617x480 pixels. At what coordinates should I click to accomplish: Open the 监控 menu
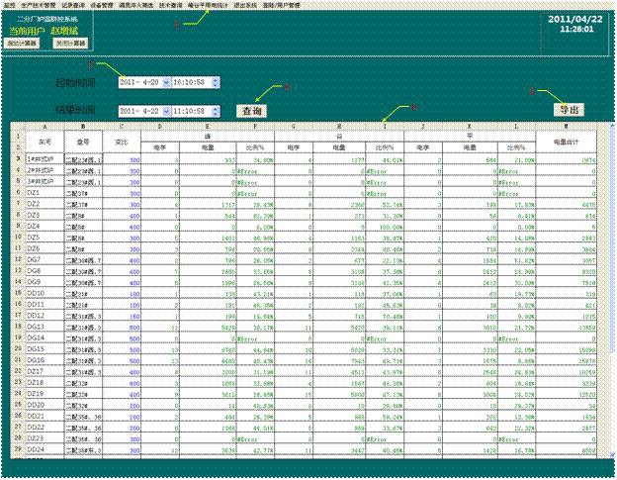click(9, 5)
